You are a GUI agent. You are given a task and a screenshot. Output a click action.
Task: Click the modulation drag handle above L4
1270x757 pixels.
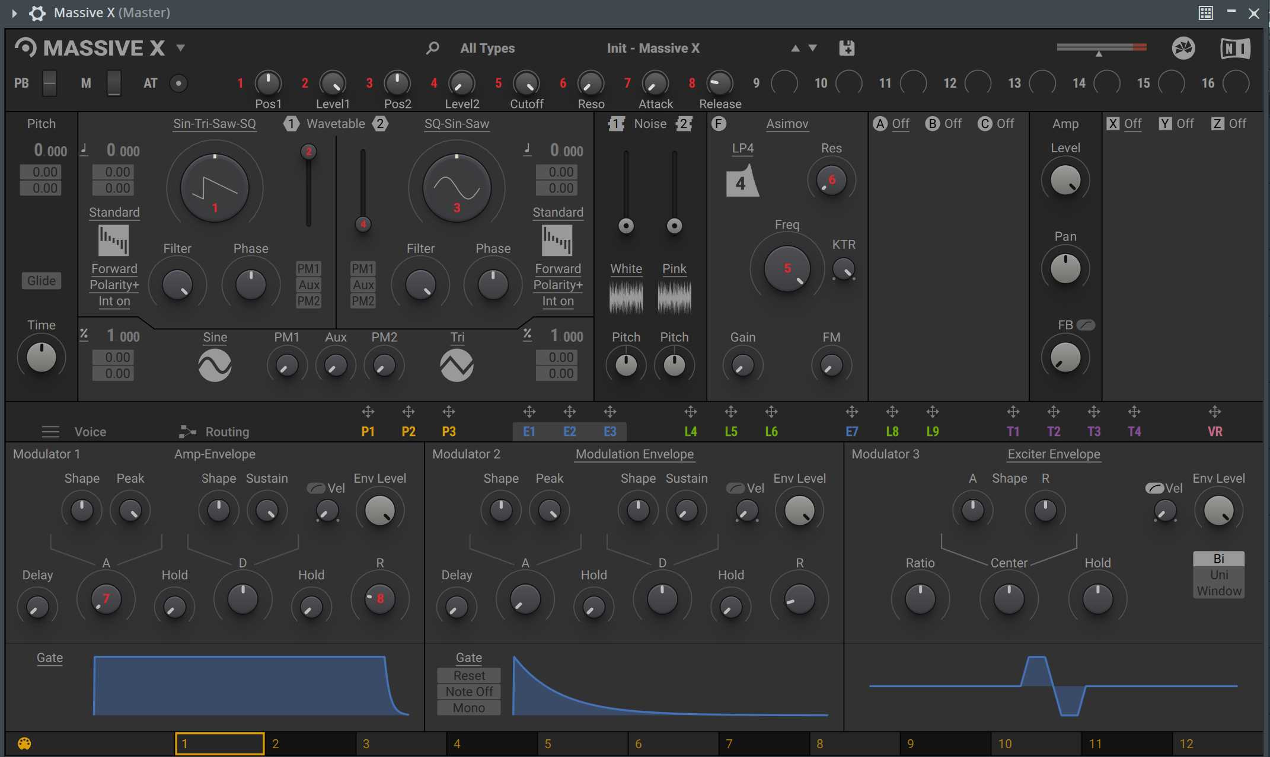(690, 412)
